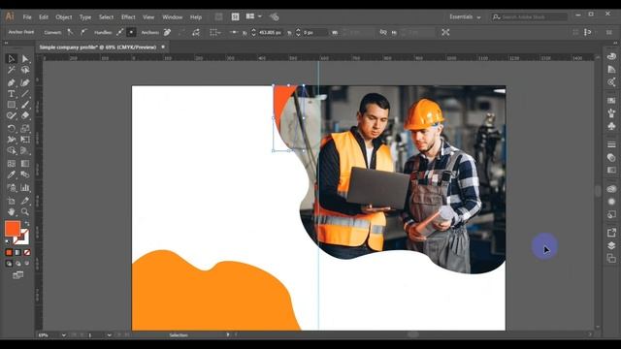
Task: Select the Width tool
Action: coord(11,140)
